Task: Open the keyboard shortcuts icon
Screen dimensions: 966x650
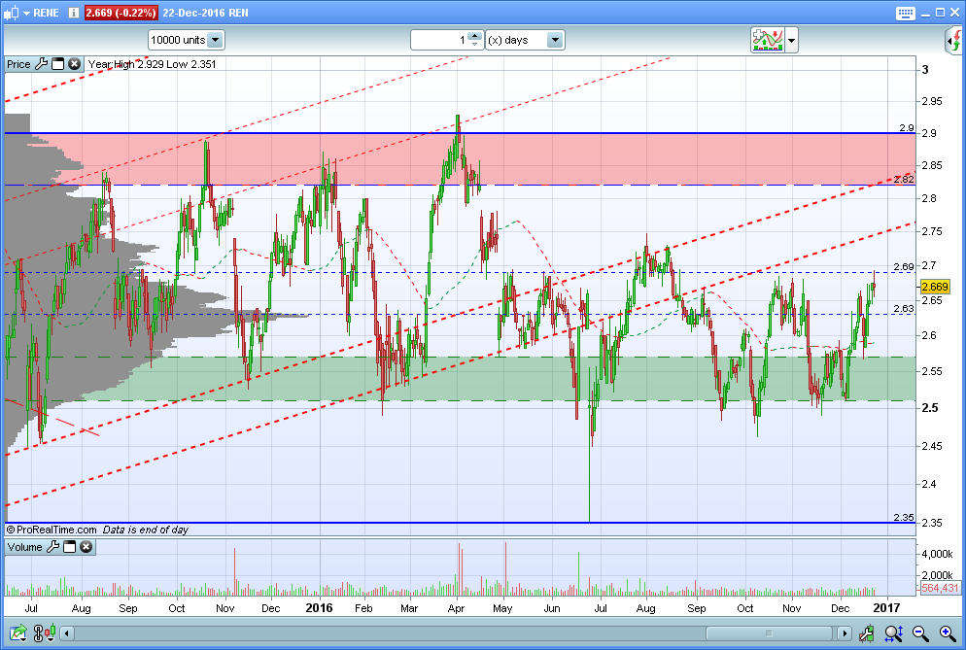Action: point(905,13)
